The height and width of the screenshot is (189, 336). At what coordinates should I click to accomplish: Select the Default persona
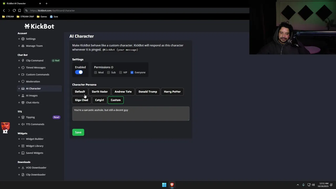[80, 92]
